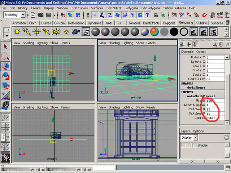Create a spot light from shelf
The height and width of the screenshot is (173, 231).
(47, 32)
